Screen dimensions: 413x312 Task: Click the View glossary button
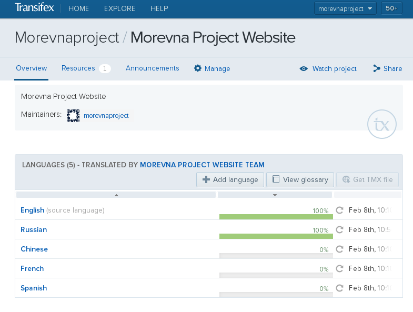pyautogui.click(x=300, y=180)
